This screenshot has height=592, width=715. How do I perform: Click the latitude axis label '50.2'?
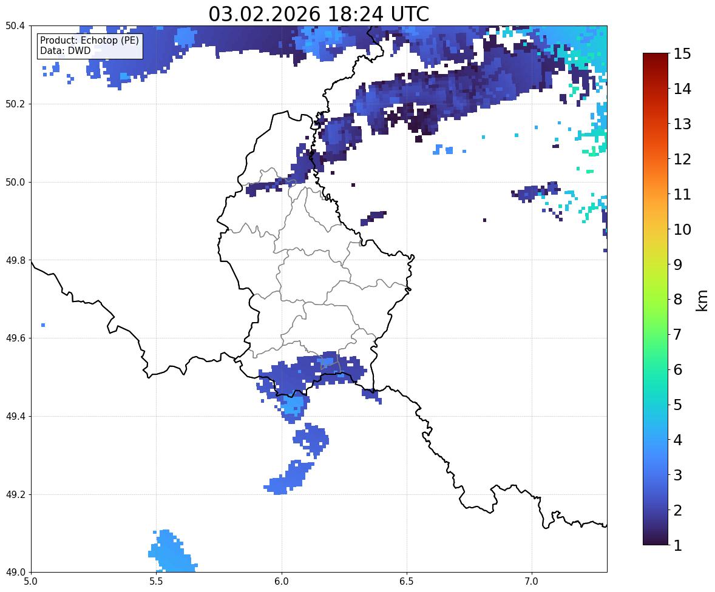point(15,104)
